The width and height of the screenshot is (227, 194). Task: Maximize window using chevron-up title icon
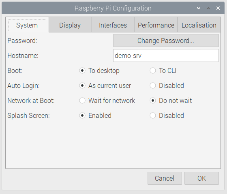[208, 8]
